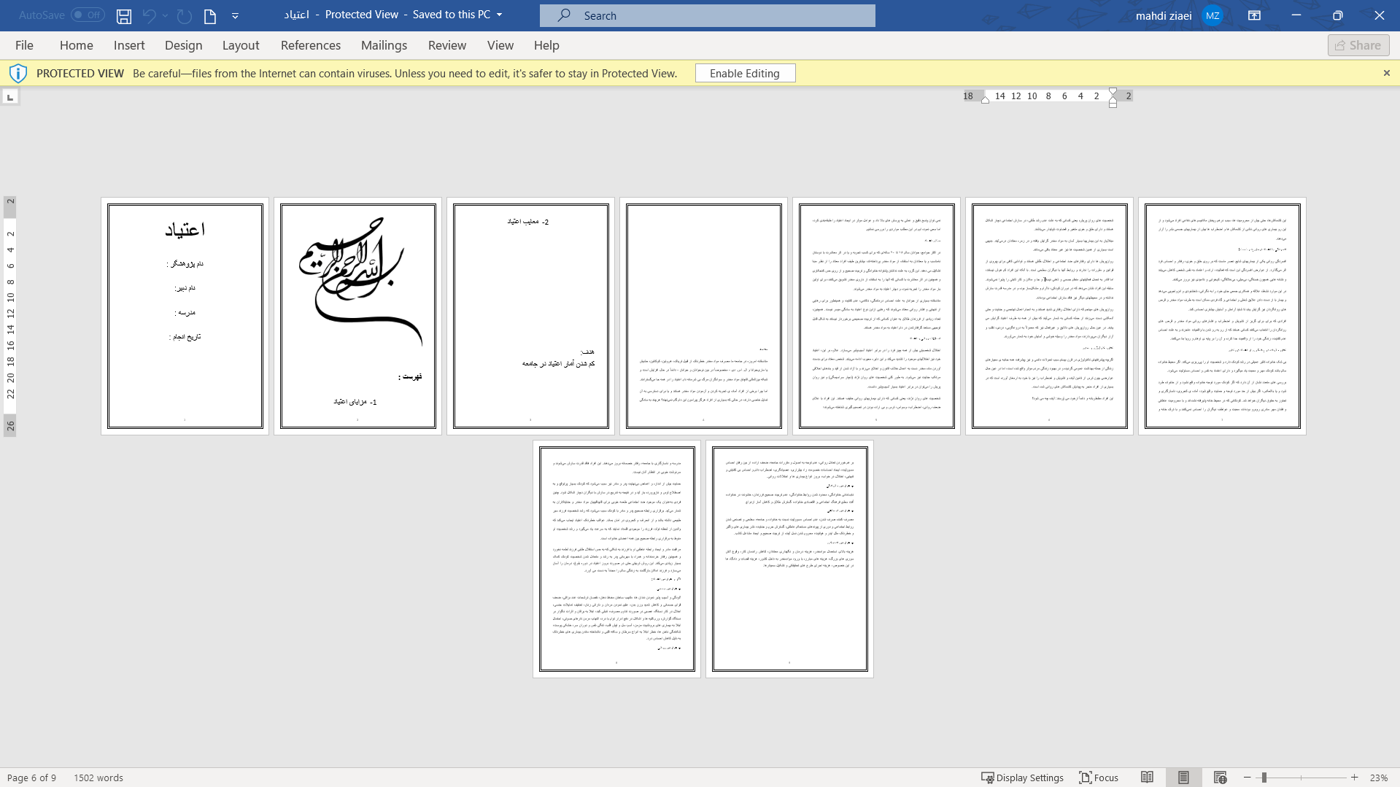Click the 23% zoom level
Viewport: 1400px width, 787px height.
[1379, 778]
